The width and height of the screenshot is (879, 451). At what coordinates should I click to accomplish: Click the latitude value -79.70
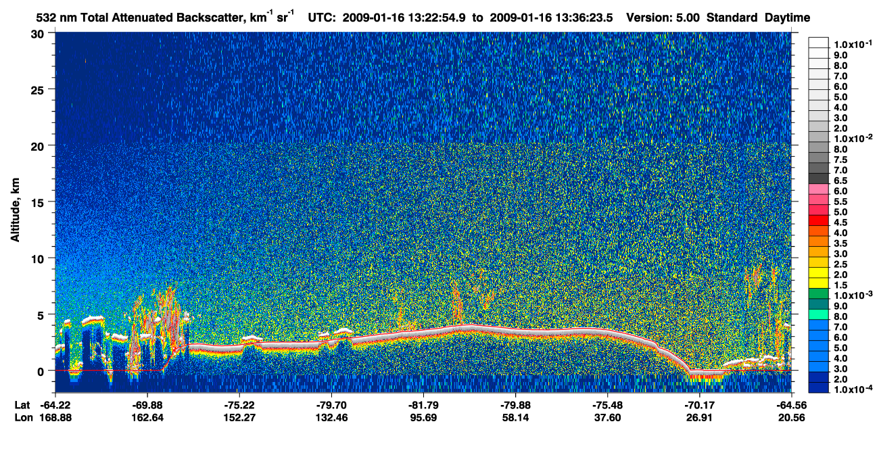331,405
